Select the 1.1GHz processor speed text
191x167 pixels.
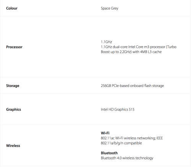[107, 42]
